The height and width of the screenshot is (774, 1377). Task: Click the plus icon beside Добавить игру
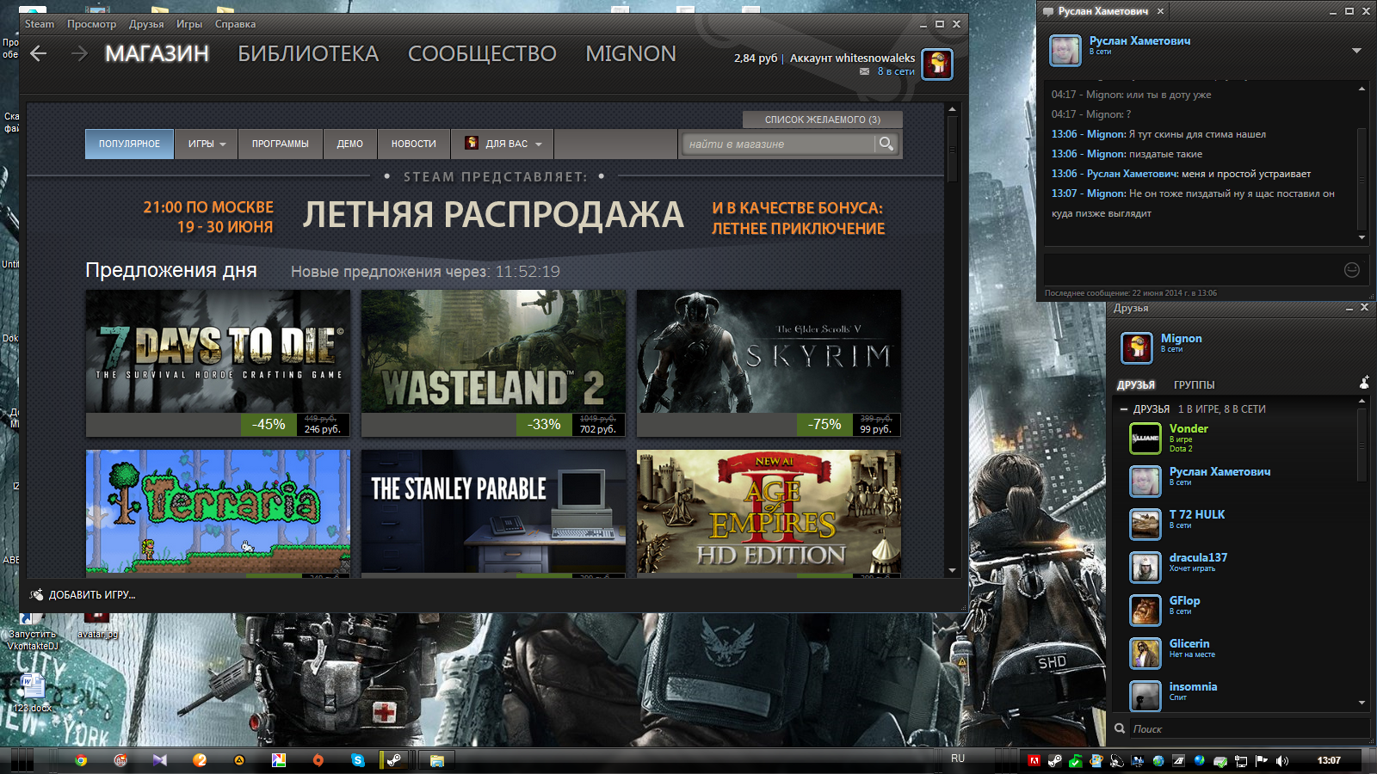tap(36, 594)
